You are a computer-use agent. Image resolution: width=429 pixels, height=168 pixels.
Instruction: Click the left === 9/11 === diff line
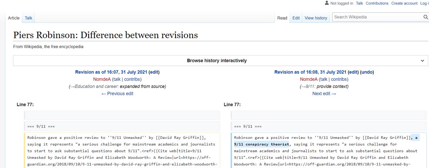pos(122,126)
